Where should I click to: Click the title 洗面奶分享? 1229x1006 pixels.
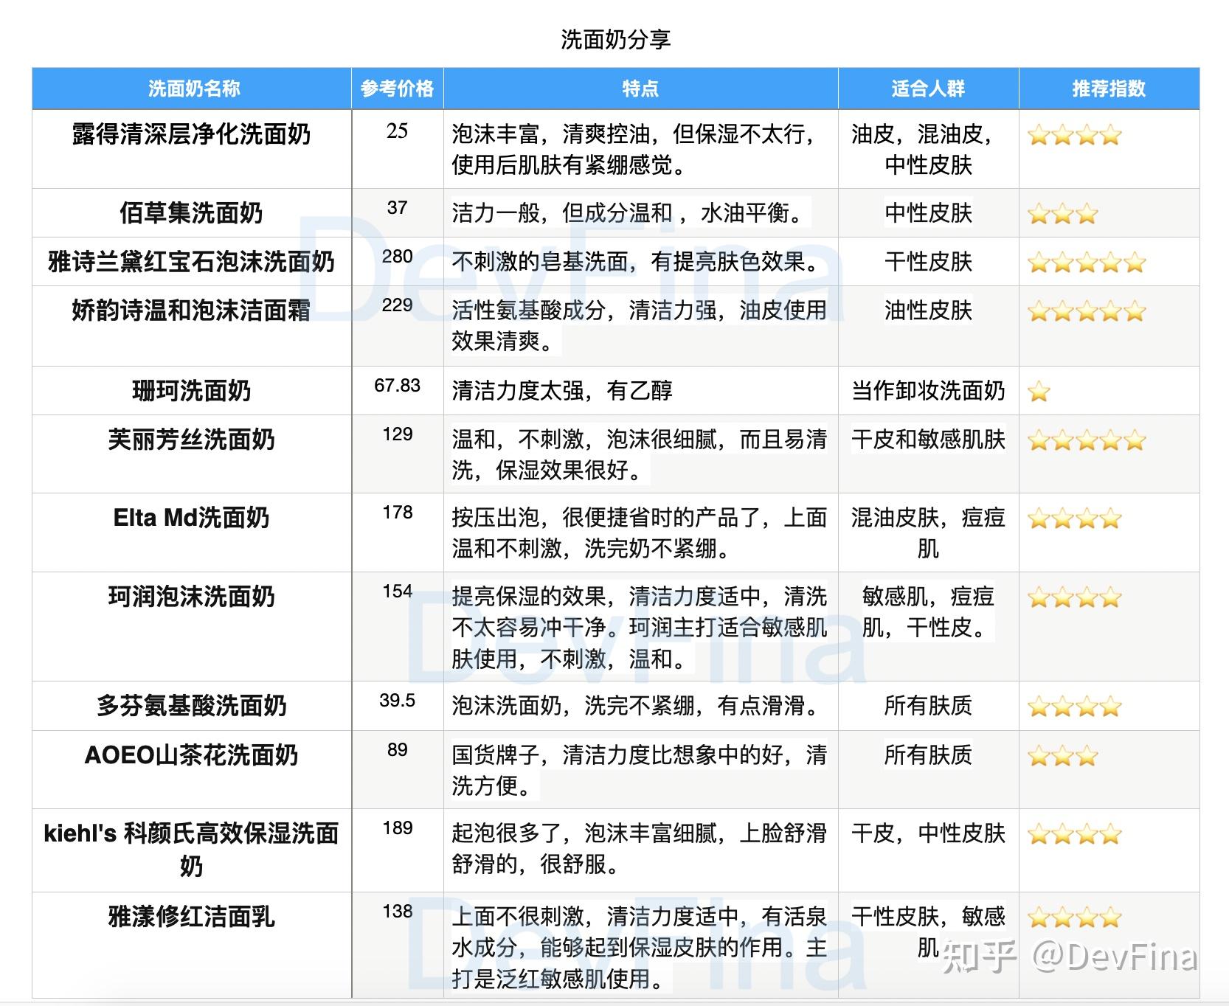(x=615, y=39)
